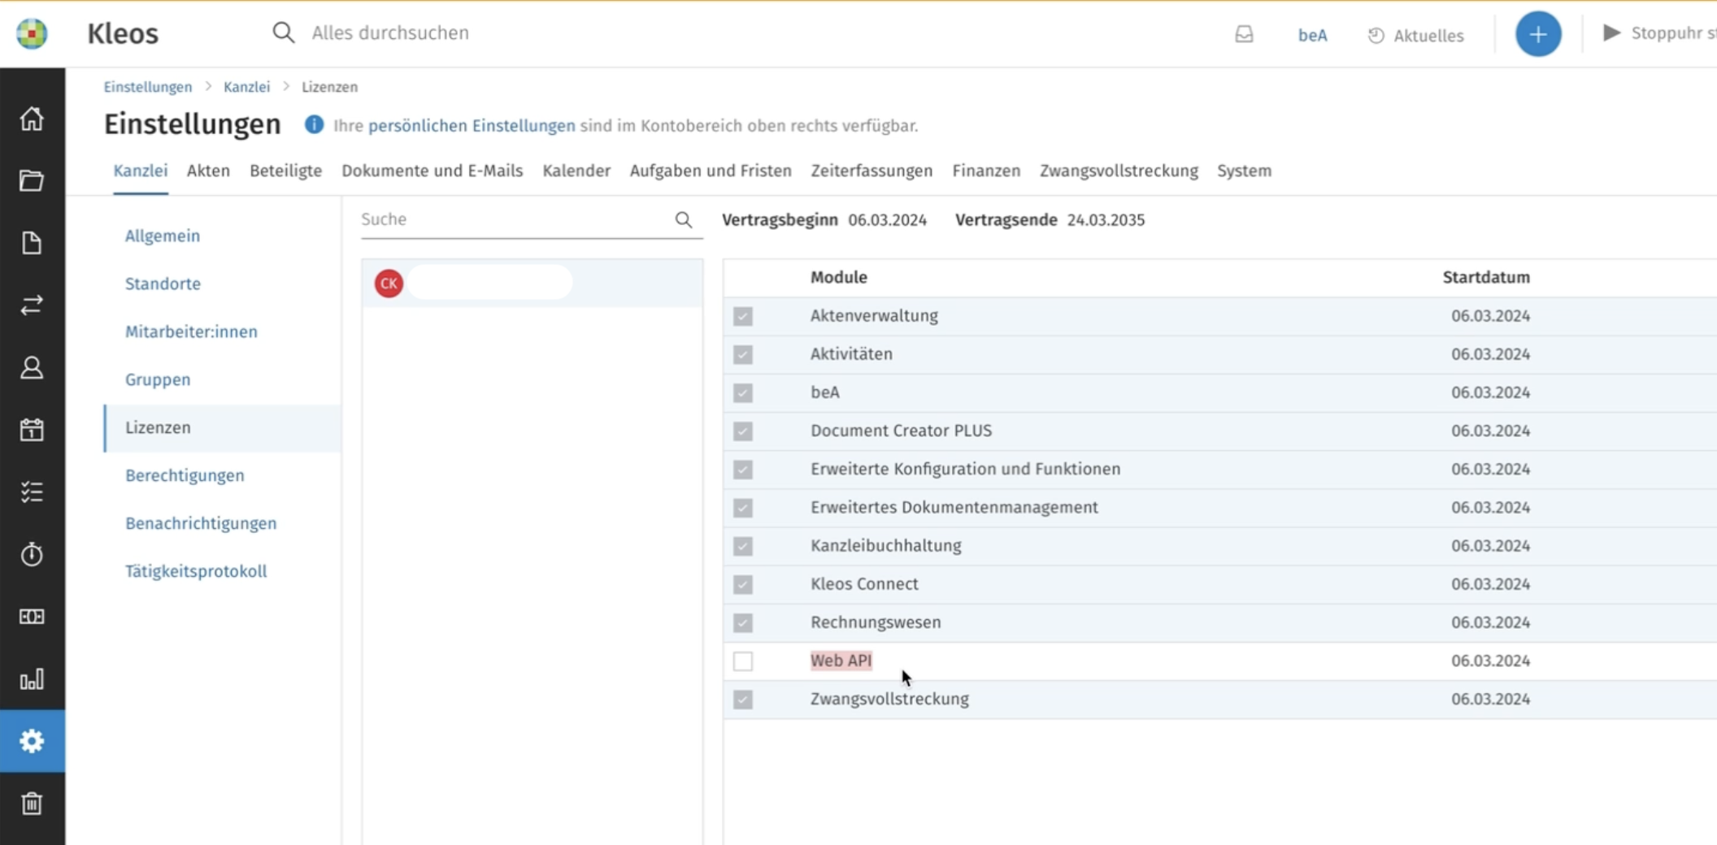Open the stopwatch time tracking sidebar icon
The height and width of the screenshot is (845, 1717).
click(x=32, y=554)
